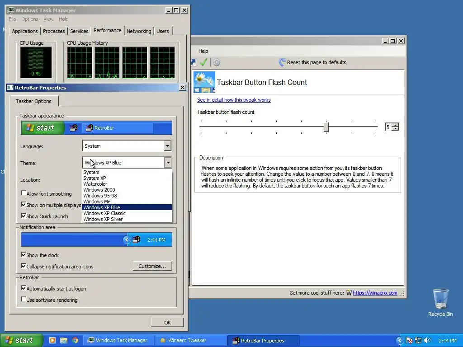Choose Windows Me theme option

pos(127,202)
